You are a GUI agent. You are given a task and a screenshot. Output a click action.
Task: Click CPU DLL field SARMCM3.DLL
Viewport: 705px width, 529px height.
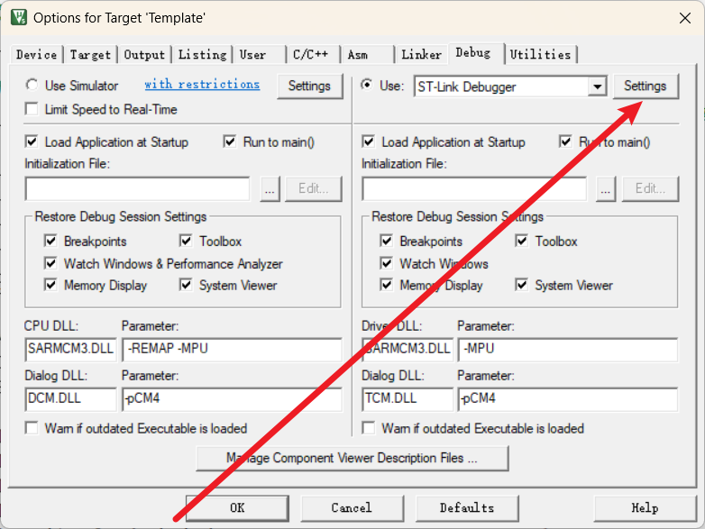[x=70, y=350]
